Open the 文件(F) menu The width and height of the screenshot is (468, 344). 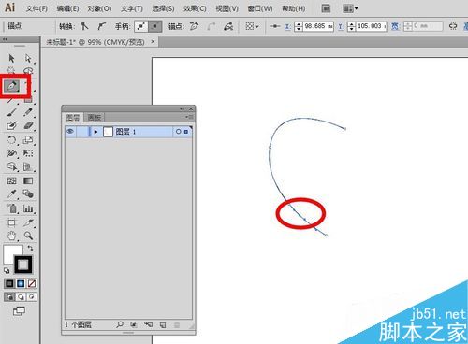click(37, 8)
